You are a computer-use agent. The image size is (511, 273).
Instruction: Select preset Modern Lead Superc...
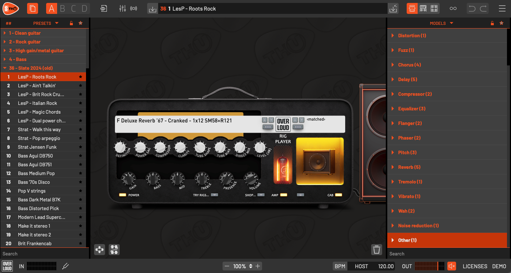click(x=43, y=217)
